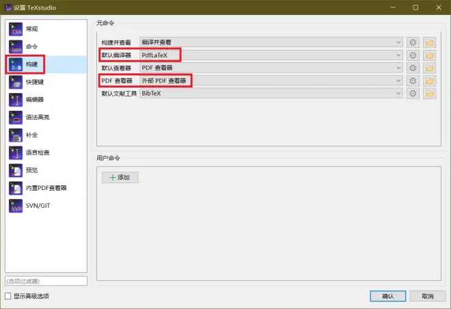451x309 pixels.
Task: Select the 预览 label in sidebar
Action: [32, 170]
